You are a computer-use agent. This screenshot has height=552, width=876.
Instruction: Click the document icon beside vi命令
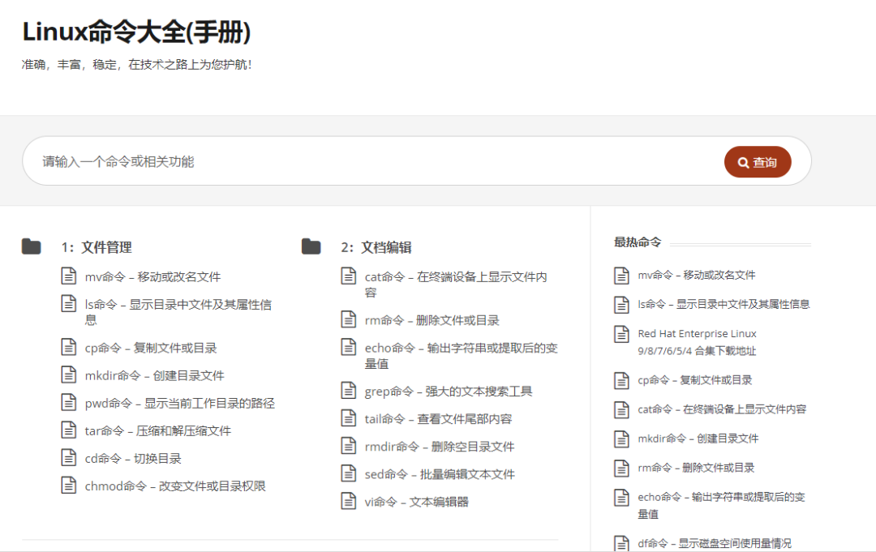click(x=346, y=501)
